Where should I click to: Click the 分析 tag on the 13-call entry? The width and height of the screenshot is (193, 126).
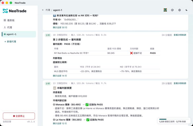point(48,84)
